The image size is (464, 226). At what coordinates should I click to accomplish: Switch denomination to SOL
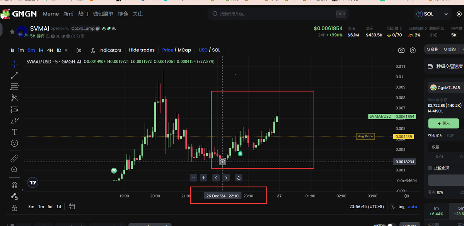tap(216, 50)
